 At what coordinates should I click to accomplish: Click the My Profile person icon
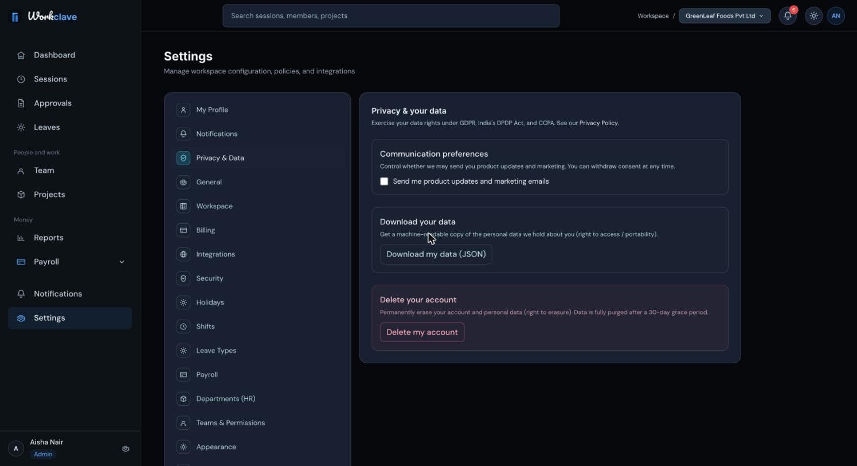[x=183, y=110]
